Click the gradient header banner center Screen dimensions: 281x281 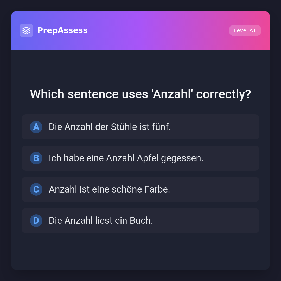(x=156, y=30)
